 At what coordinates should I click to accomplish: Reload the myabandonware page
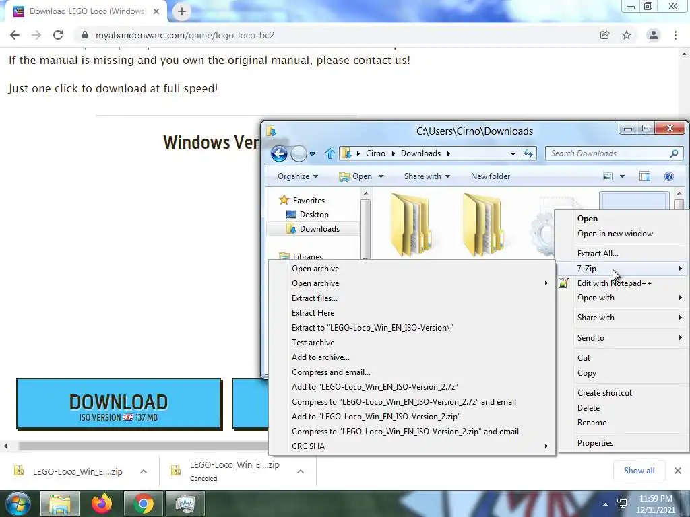click(58, 35)
